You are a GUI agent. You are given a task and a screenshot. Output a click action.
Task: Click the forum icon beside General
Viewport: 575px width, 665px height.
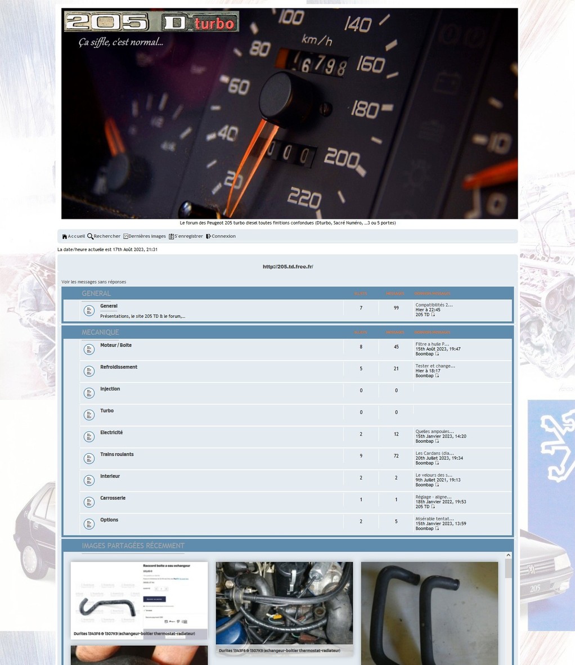[x=89, y=311]
